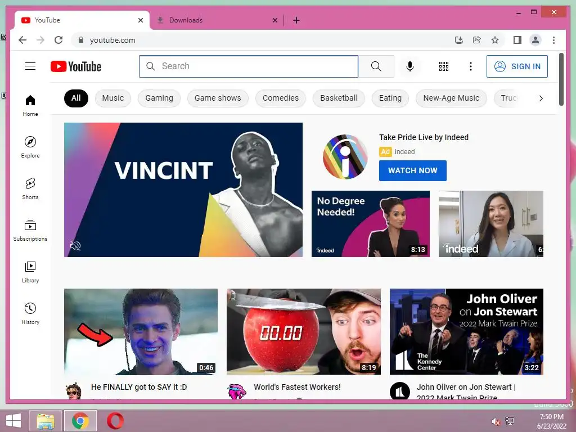Open the YouTube apps grid icon
Screen dimensions: 576x432
click(444, 66)
